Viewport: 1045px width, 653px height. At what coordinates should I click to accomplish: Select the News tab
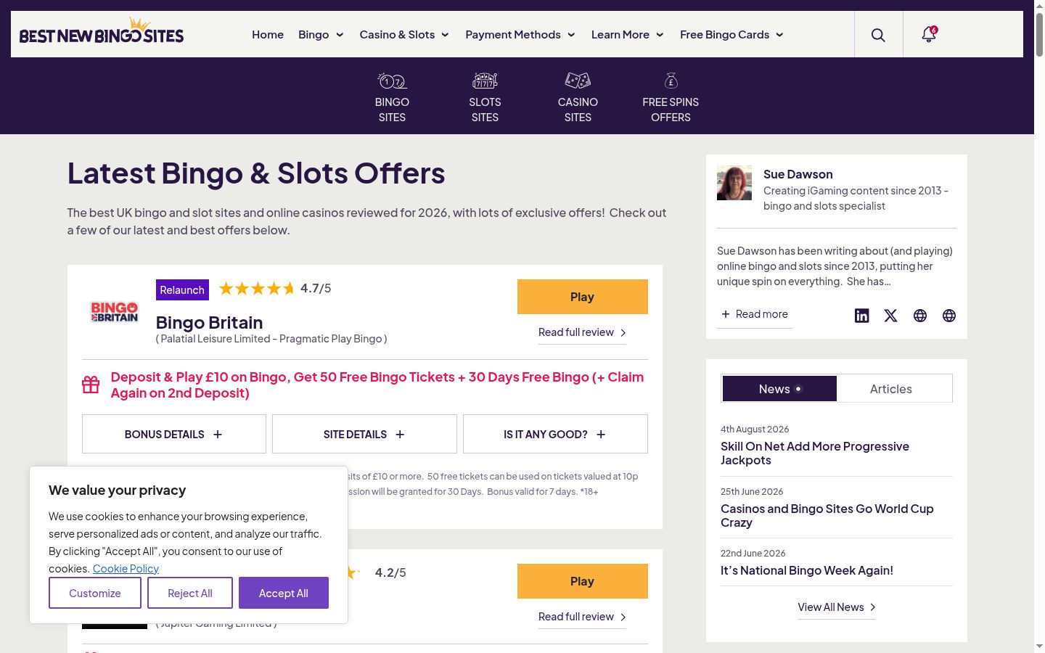[779, 389]
